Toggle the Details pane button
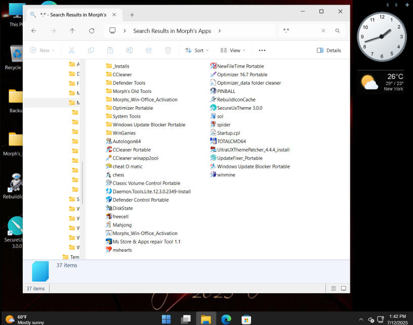 point(328,50)
